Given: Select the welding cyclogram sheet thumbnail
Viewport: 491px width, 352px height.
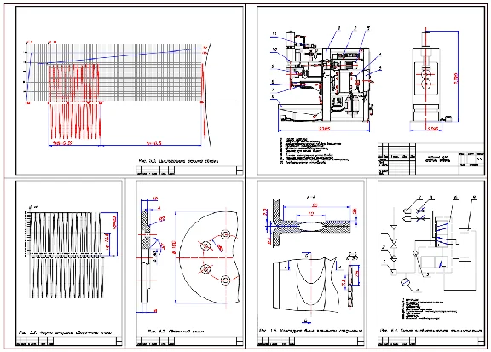Looking at the screenshot, I should coord(130,90).
